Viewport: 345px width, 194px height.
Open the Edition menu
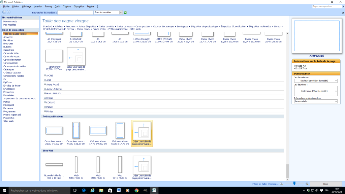15,7
